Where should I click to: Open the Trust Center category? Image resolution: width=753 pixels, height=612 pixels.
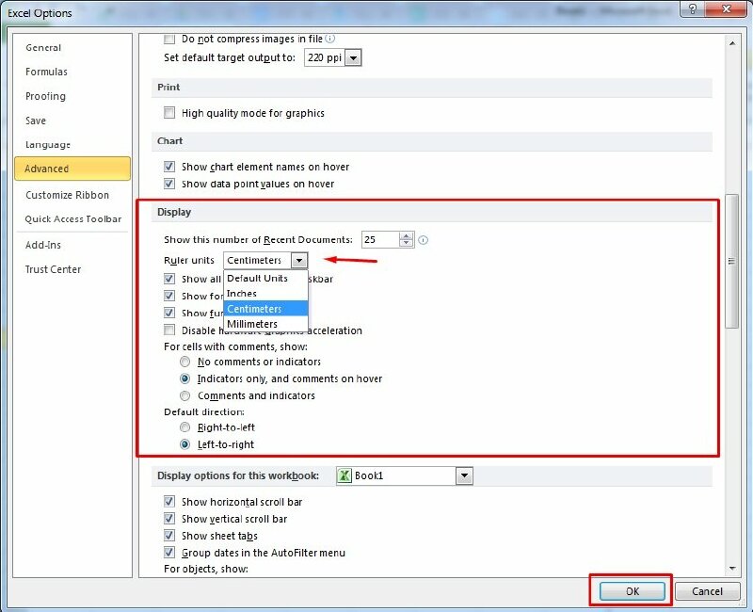pyautogui.click(x=53, y=269)
